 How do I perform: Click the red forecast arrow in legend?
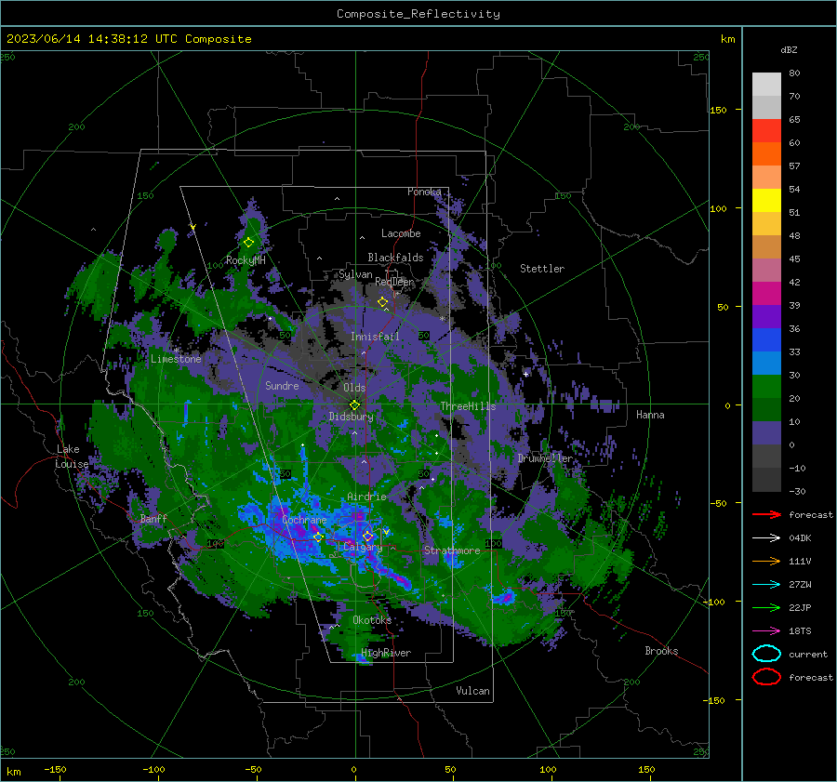766,514
